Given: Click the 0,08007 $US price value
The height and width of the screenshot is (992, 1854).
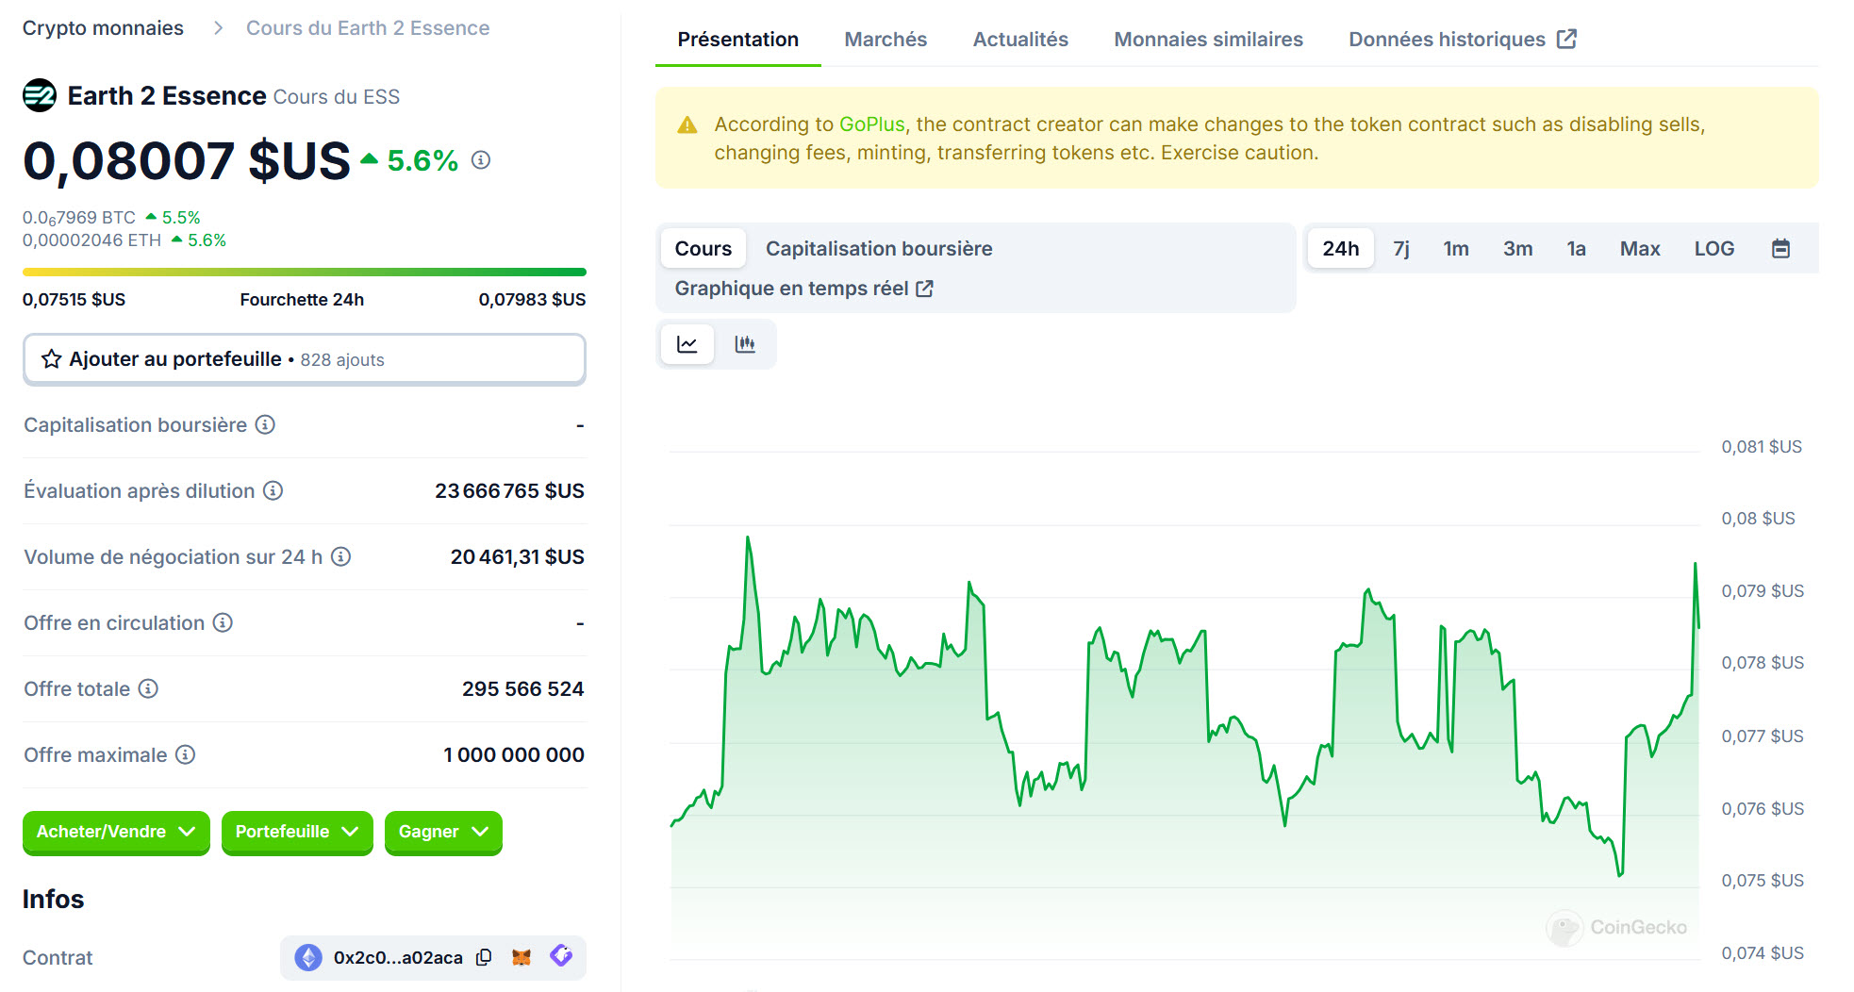Looking at the screenshot, I should coord(187,160).
